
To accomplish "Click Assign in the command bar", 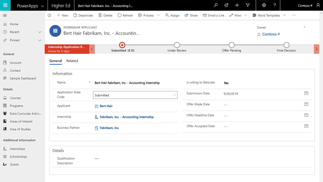I will pos(172,15).
